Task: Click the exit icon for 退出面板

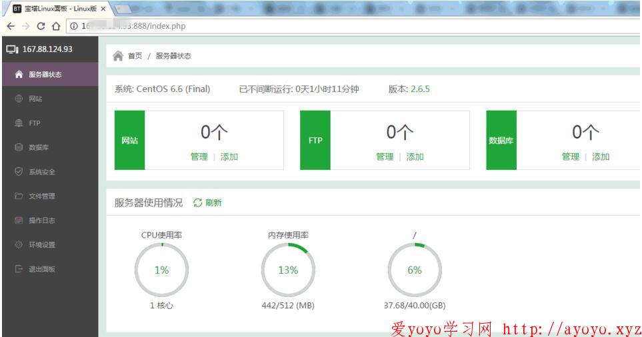Action: tap(19, 269)
